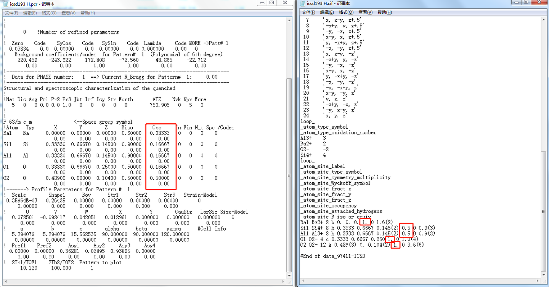Click the O2 X coordinate 0.48900
The image size is (549, 287).
(55, 178)
